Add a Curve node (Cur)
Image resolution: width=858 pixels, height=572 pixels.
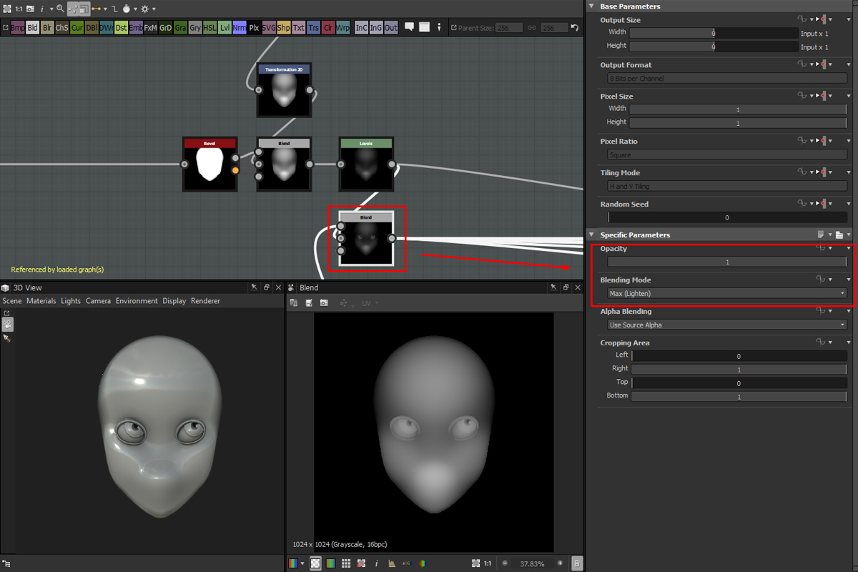click(x=77, y=28)
